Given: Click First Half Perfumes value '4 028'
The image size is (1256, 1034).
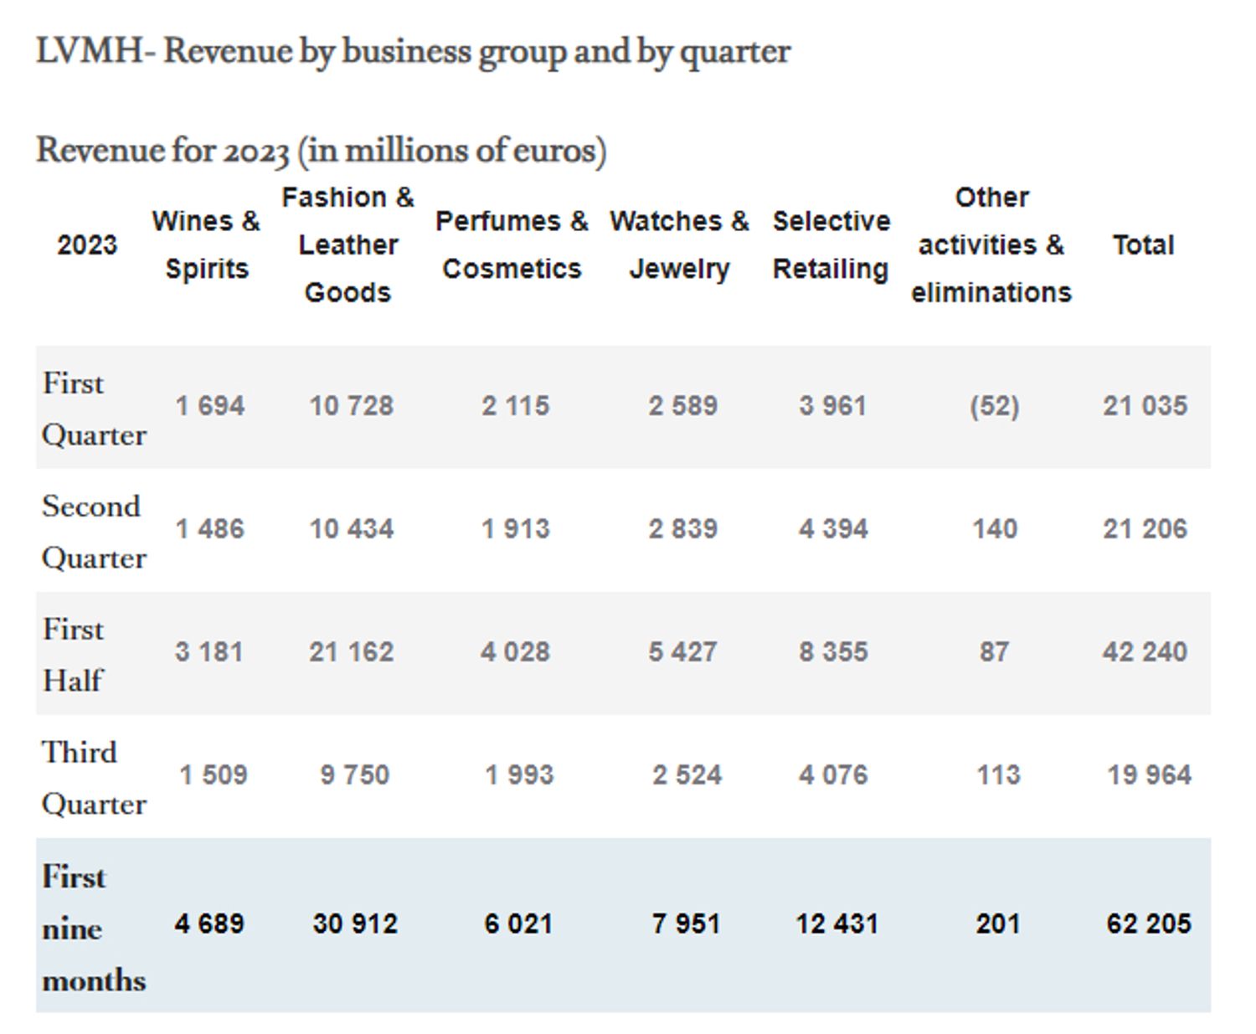Looking at the screenshot, I should pos(516,652).
